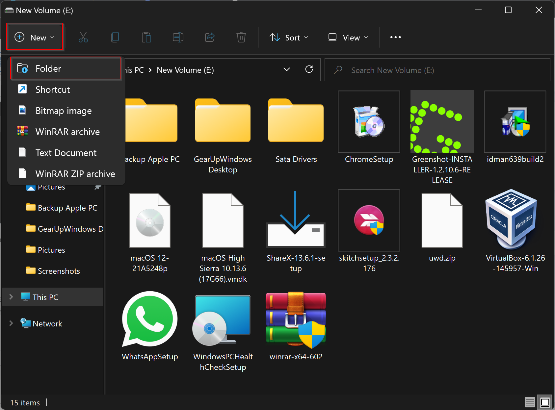Choose Shortcut from the New menu
The height and width of the screenshot is (410, 555).
coord(66,90)
